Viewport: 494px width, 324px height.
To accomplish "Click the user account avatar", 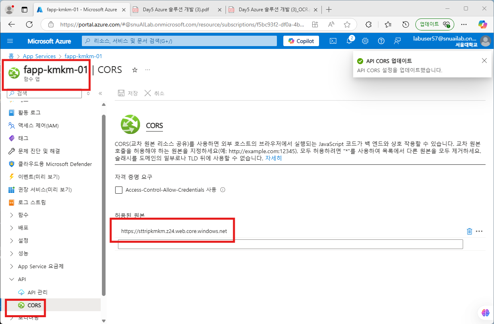I will [x=485, y=41].
